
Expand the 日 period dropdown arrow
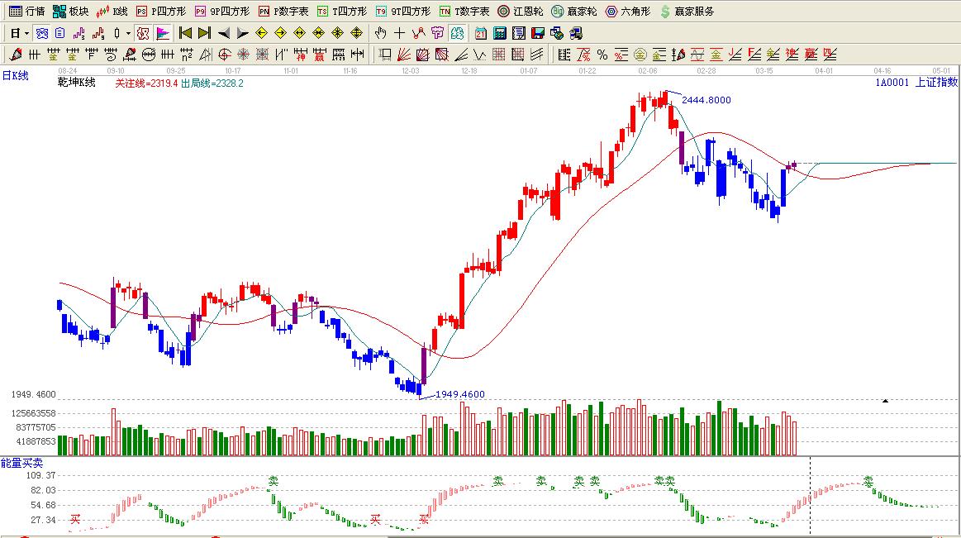(x=26, y=33)
